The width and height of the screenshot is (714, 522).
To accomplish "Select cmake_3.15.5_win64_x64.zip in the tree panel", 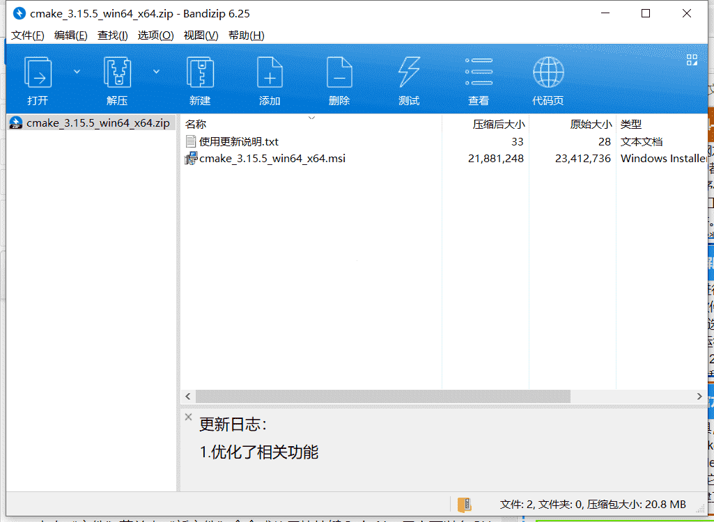I will 91,123.
